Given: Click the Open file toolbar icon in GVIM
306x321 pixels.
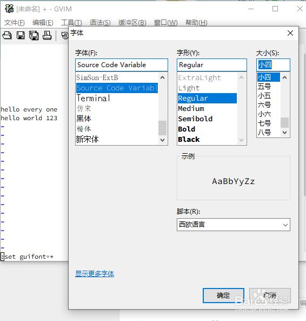Looking at the screenshot, I should (7, 35).
